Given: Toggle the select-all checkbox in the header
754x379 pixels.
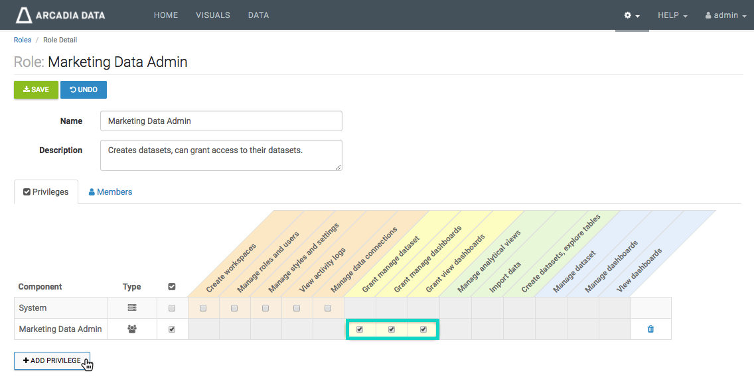Looking at the screenshot, I should [x=172, y=287].
